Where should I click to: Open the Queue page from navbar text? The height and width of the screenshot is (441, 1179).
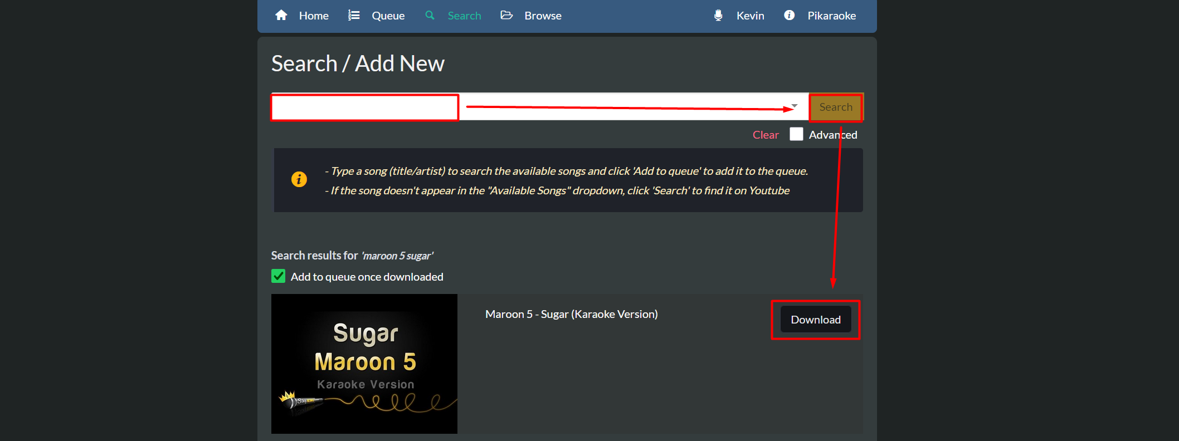(x=388, y=16)
